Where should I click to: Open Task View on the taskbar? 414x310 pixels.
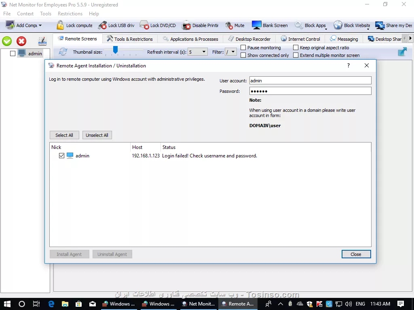tap(36, 304)
